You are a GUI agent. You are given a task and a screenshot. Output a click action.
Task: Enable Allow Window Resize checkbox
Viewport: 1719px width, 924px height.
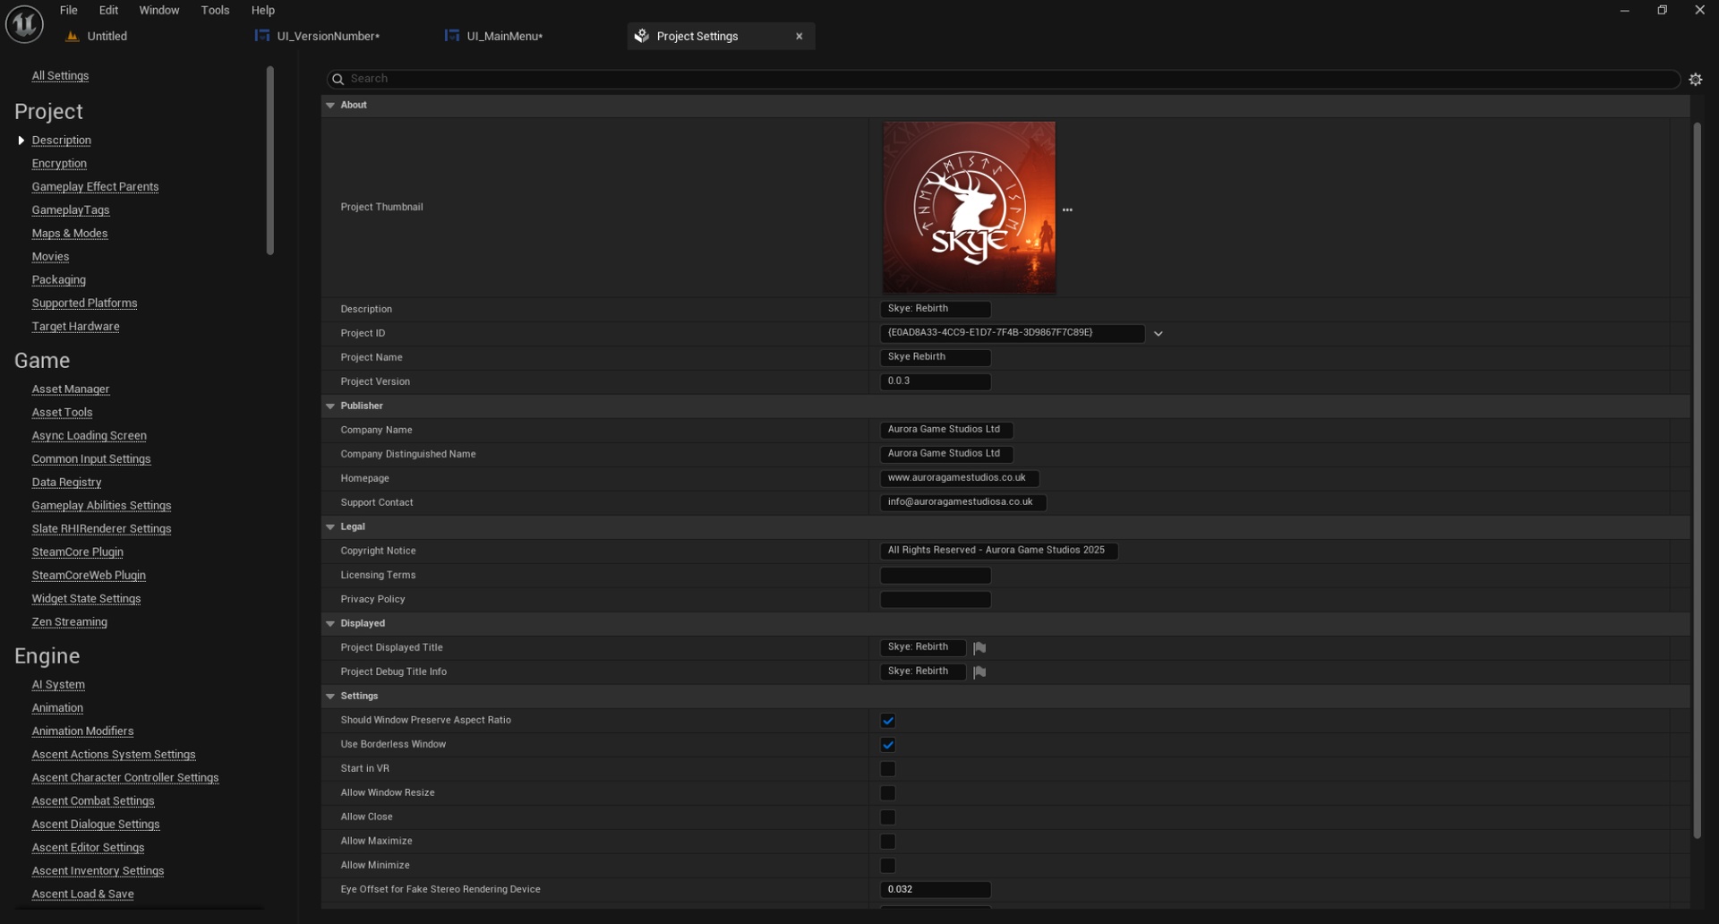tap(887, 792)
